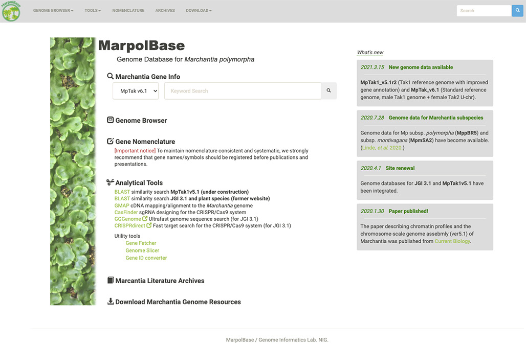This screenshot has height=345, width=526.
Task: Open Archives from the top navigation
Action: pos(165,11)
